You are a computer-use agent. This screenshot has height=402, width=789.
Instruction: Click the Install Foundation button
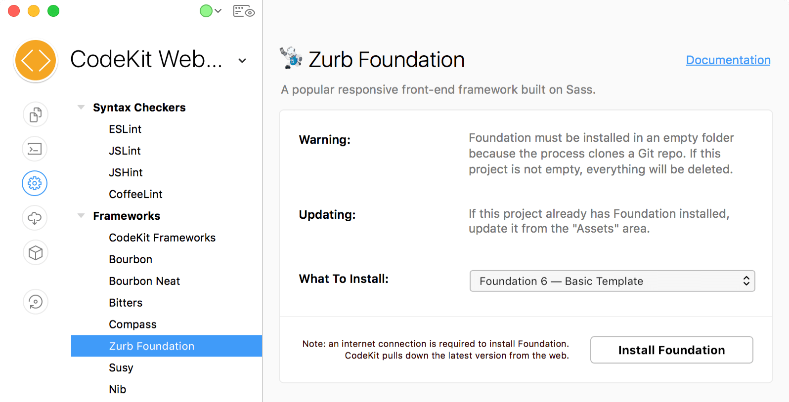click(671, 350)
